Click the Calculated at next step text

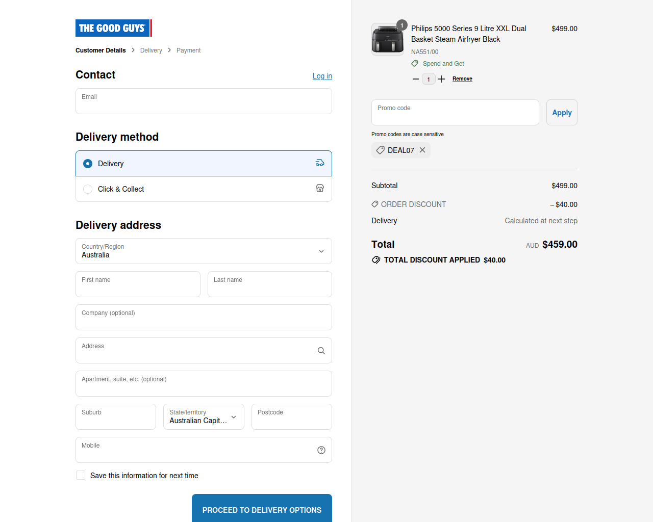541,221
